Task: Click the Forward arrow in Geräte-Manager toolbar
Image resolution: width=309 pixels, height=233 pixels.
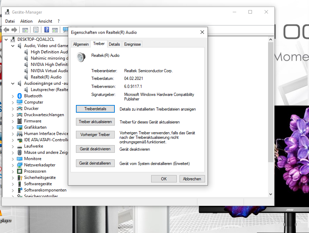Action: tap(14, 30)
